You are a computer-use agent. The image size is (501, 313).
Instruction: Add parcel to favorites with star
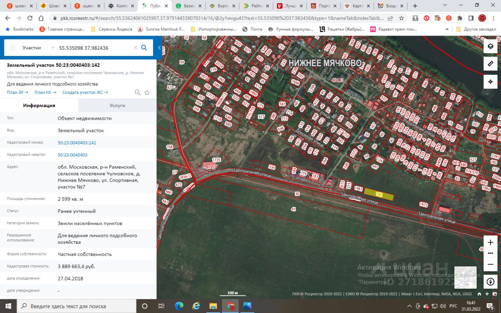click(x=147, y=93)
